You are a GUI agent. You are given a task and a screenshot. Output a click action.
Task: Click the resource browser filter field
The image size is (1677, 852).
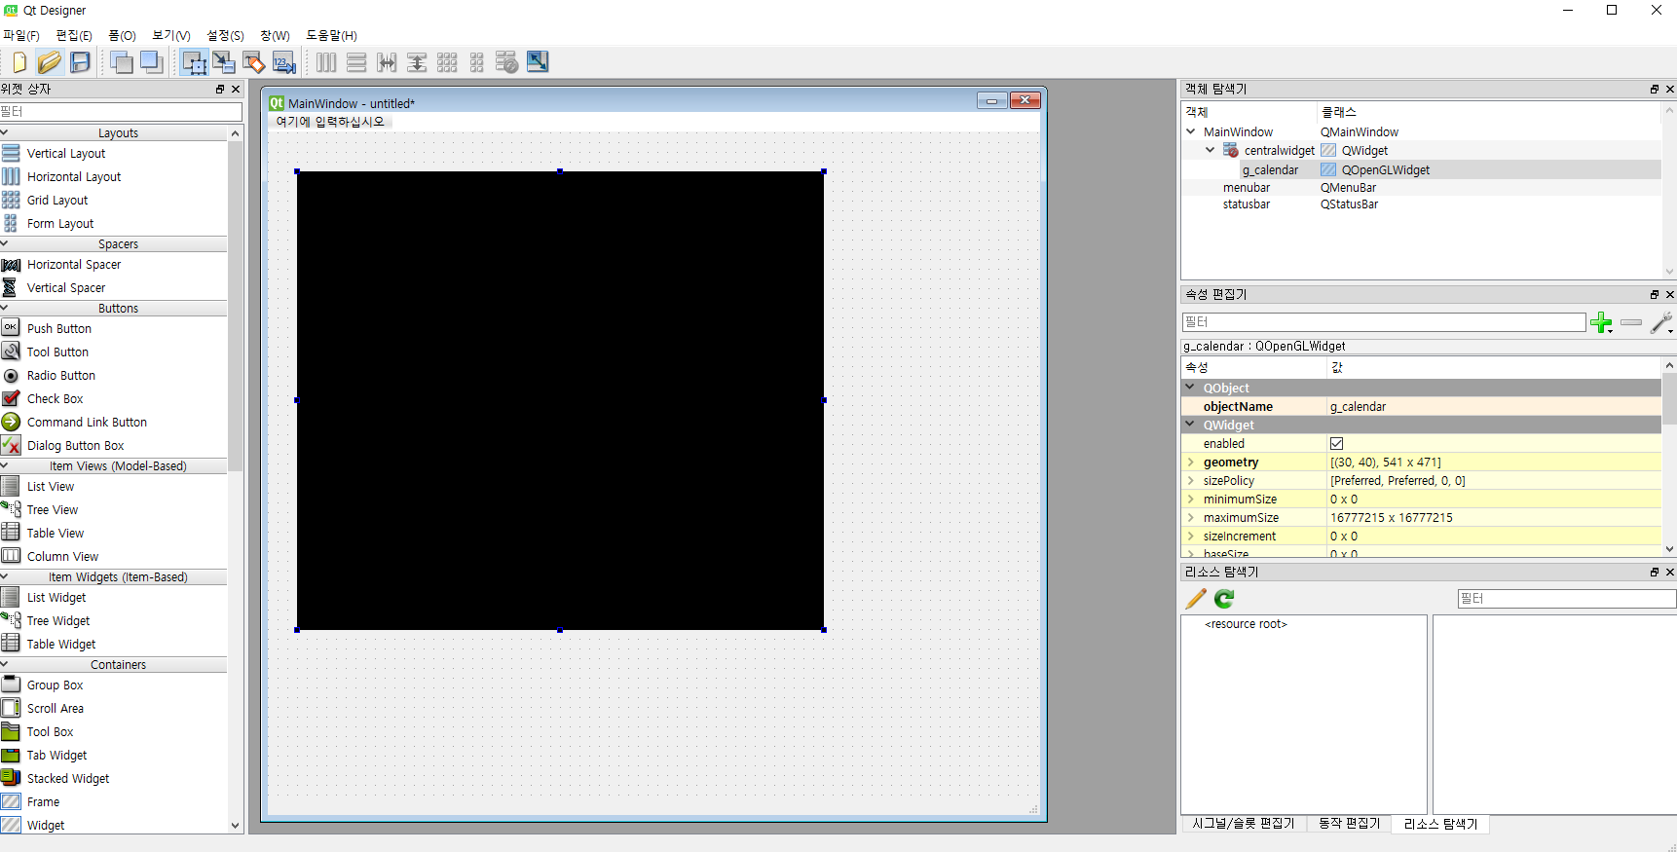(1567, 599)
